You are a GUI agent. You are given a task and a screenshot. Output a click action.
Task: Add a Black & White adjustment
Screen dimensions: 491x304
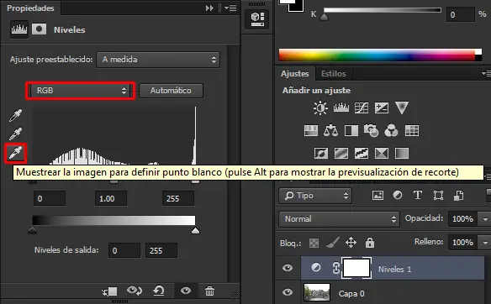point(351,131)
